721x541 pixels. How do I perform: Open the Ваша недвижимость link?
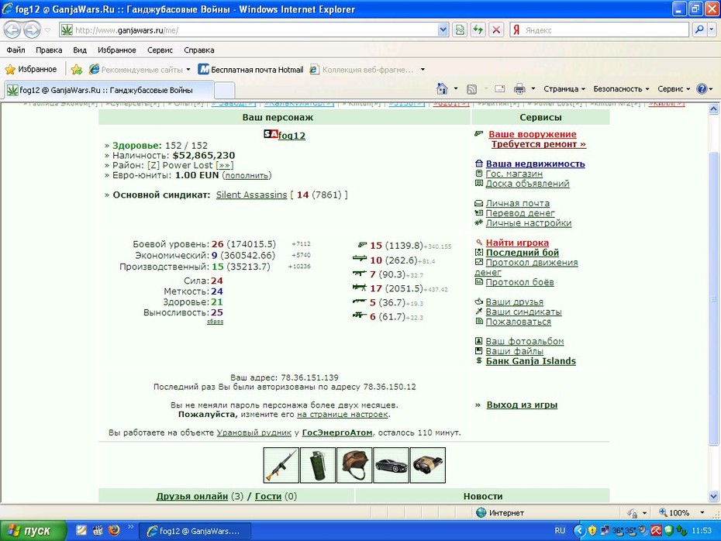point(535,164)
